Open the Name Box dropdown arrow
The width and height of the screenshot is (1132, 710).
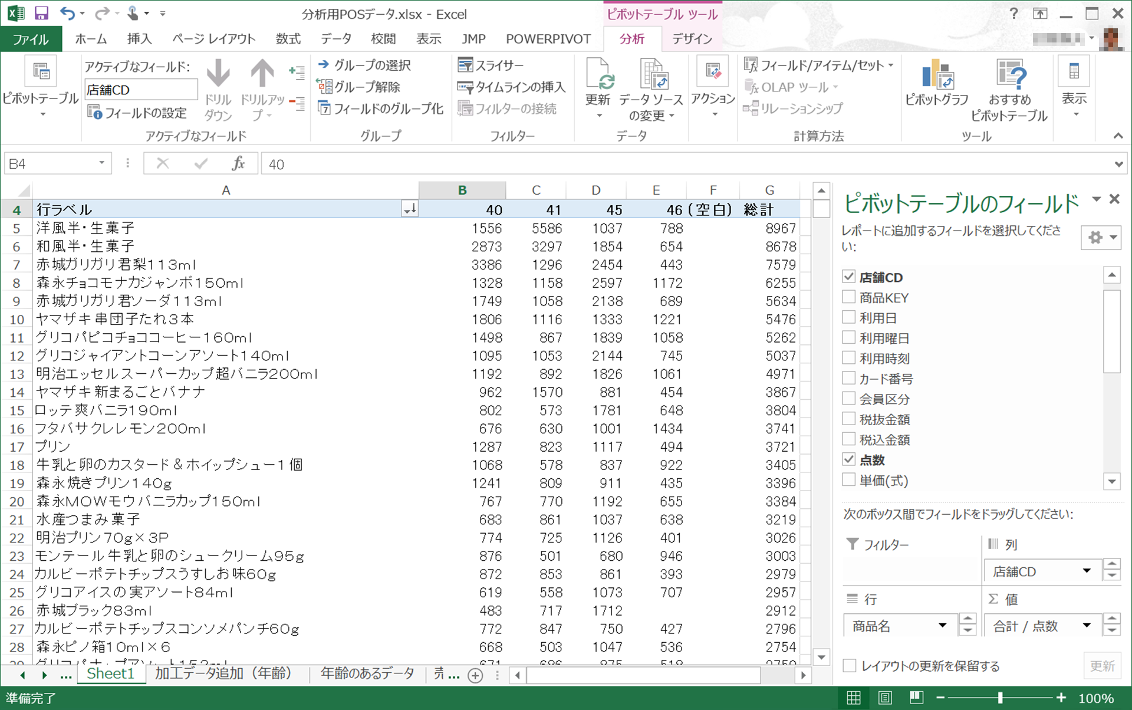coord(101,163)
